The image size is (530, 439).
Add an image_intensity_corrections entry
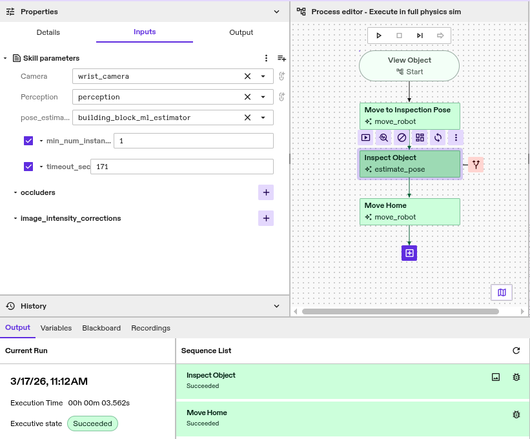(x=265, y=218)
